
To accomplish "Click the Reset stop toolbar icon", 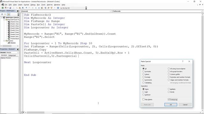I will 39,8.
